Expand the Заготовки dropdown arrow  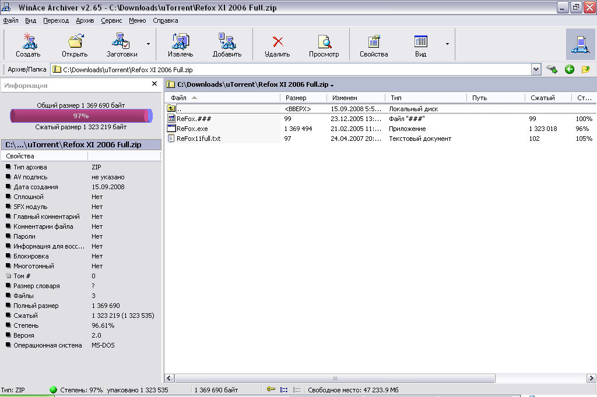149,44
